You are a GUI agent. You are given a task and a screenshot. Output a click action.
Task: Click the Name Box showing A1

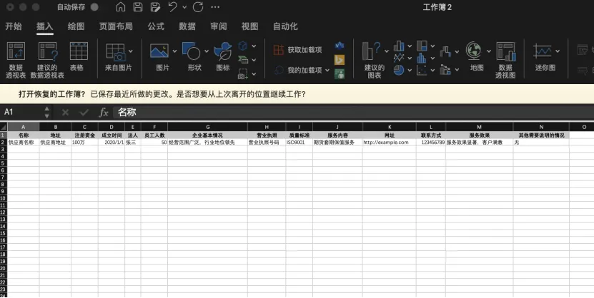pyautogui.click(x=23, y=112)
